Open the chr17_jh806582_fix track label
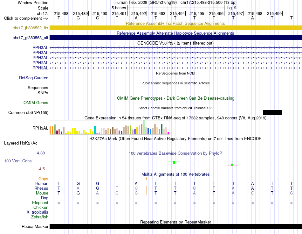 click(30, 28)
